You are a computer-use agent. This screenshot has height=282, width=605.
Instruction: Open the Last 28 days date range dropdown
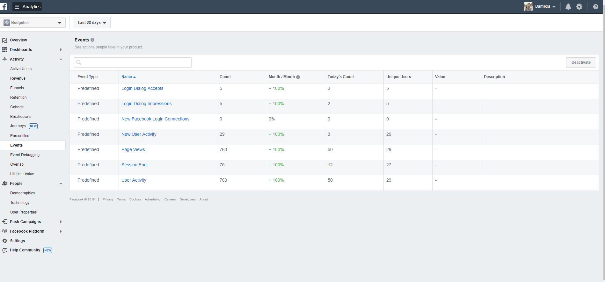(92, 23)
